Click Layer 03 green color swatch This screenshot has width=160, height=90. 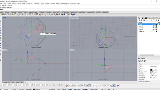tap(157, 28)
